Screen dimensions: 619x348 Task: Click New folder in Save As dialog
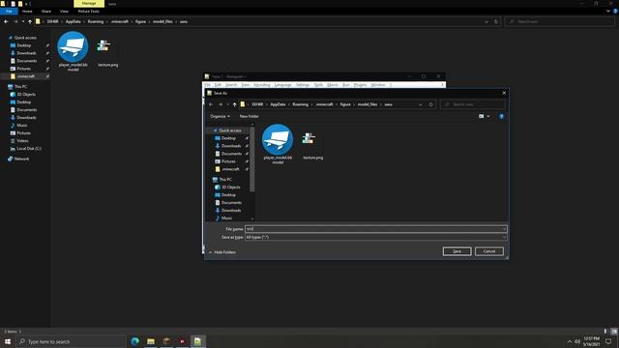click(x=250, y=116)
